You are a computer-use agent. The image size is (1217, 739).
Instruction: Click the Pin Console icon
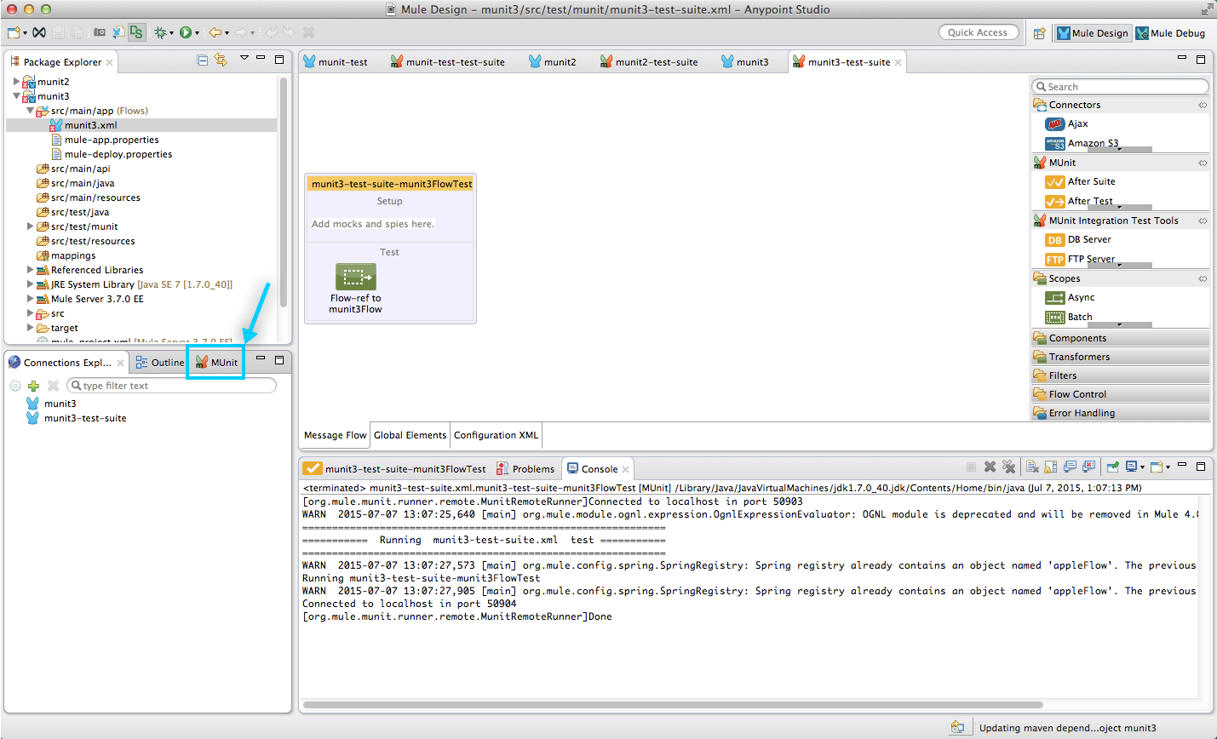click(x=1112, y=467)
